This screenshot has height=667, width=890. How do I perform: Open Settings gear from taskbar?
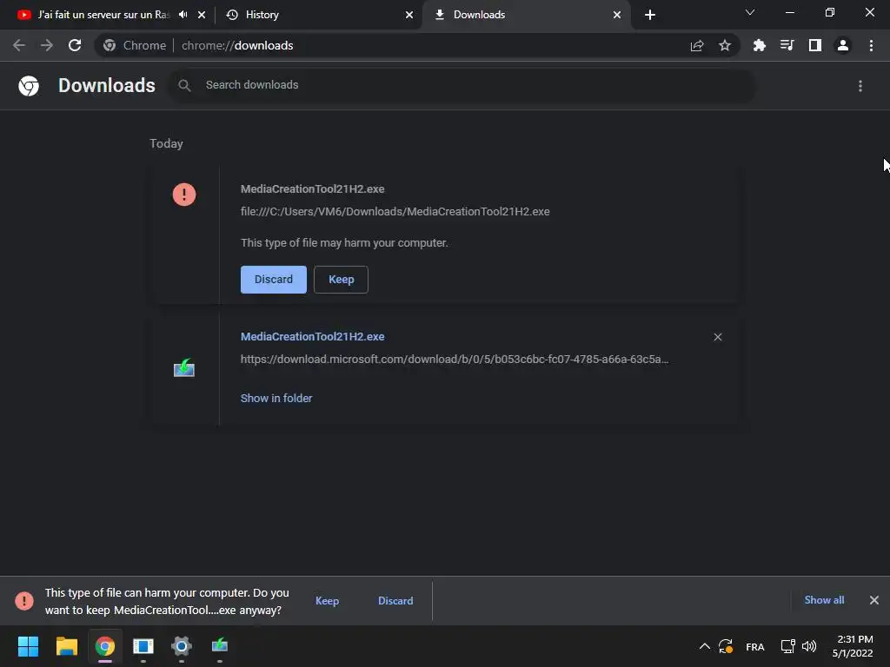click(x=182, y=646)
